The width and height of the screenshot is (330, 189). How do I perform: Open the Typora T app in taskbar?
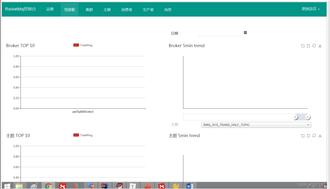tap(133, 186)
